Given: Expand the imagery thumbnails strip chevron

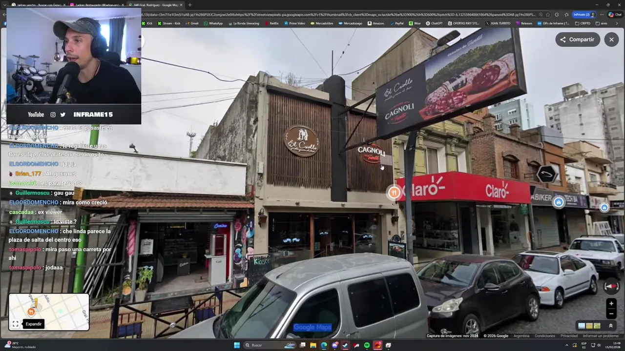Looking at the screenshot, I should click(610, 326).
